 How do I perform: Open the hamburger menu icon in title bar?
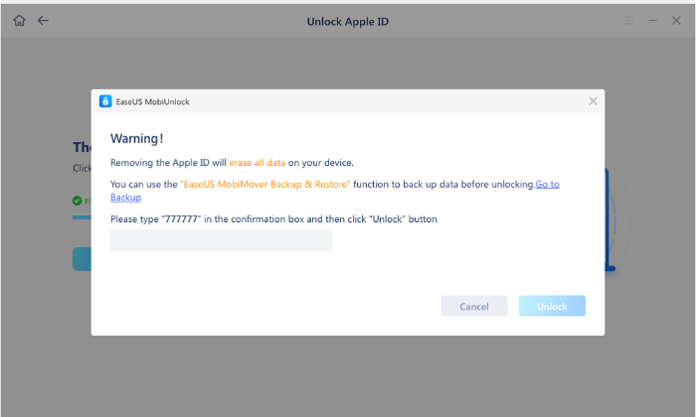coord(629,21)
